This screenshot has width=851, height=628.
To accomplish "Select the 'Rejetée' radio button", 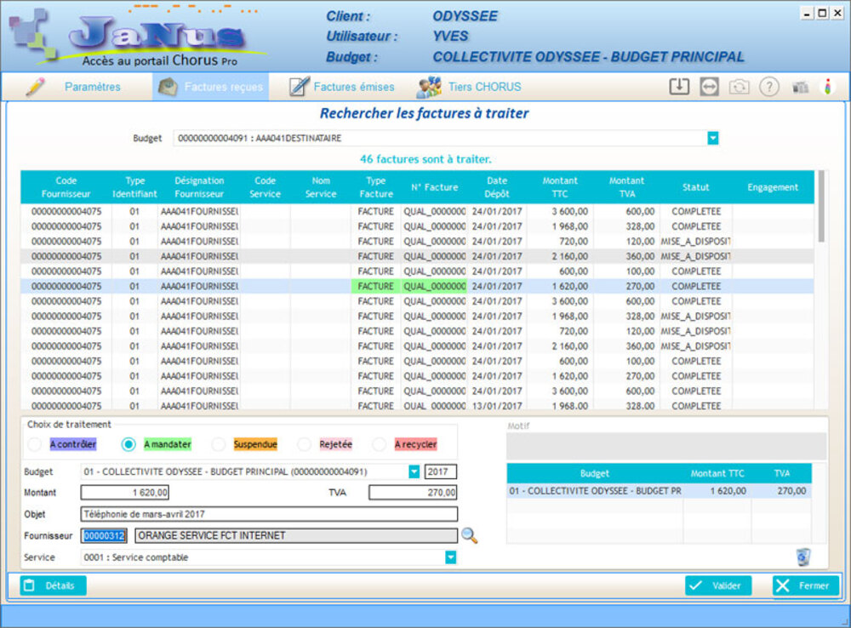I will pos(305,444).
